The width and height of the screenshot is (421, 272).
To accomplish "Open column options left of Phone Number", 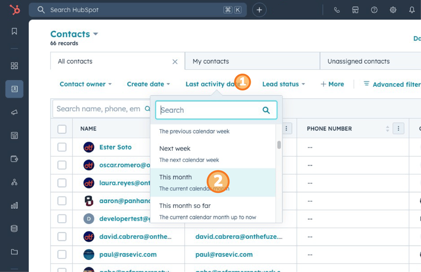I will click(x=286, y=128).
